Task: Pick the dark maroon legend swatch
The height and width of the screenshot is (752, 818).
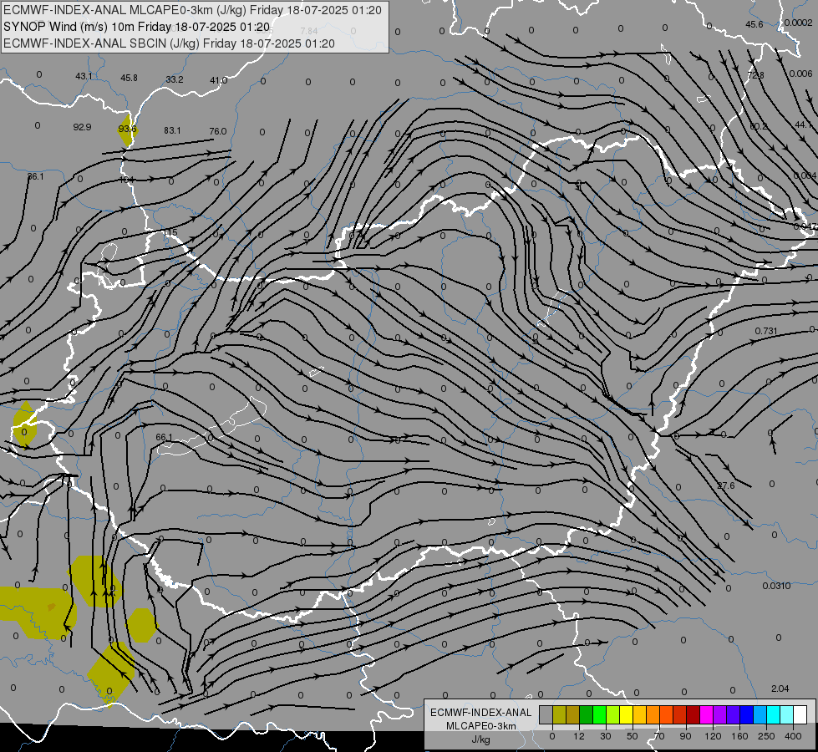Action: [693, 715]
